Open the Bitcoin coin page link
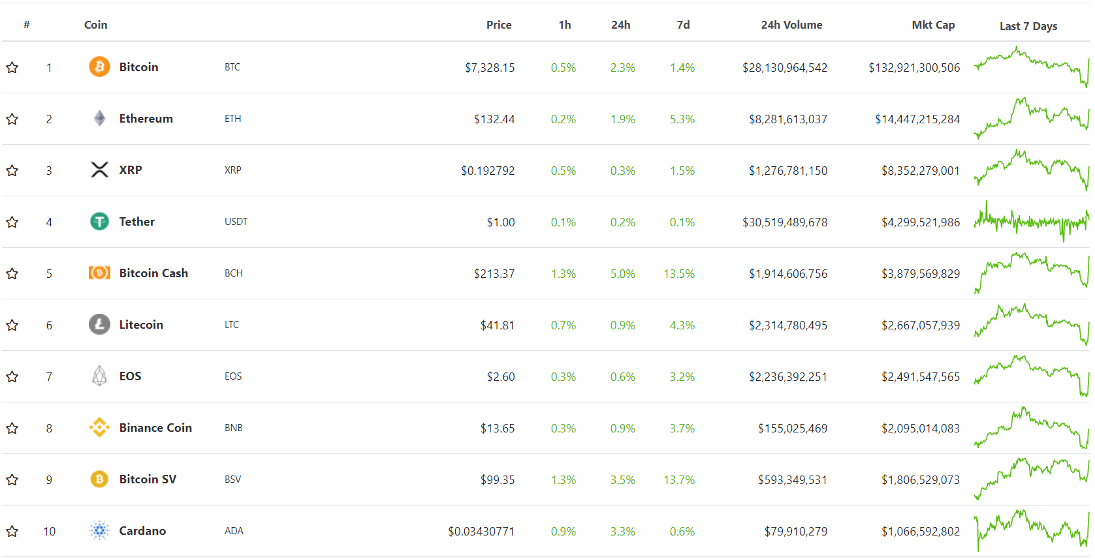The image size is (1095, 559). tap(138, 67)
